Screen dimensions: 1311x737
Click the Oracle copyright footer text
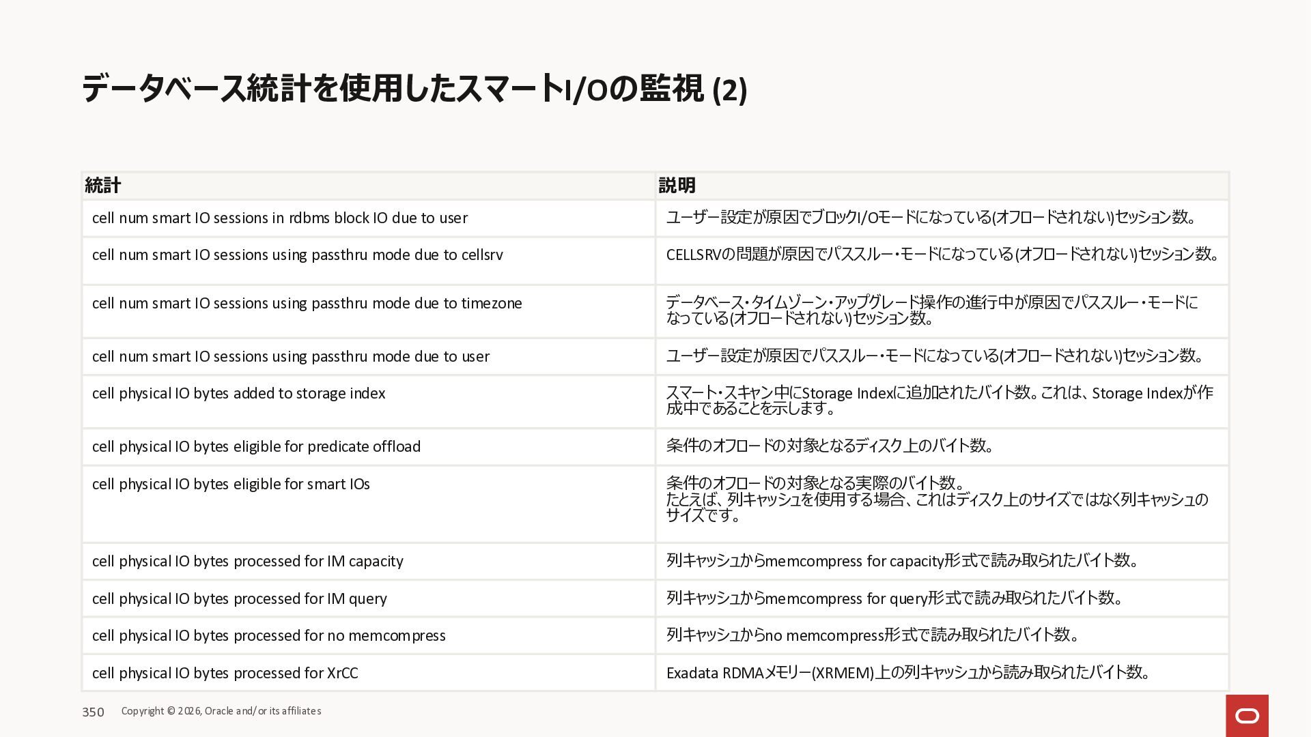point(221,711)
